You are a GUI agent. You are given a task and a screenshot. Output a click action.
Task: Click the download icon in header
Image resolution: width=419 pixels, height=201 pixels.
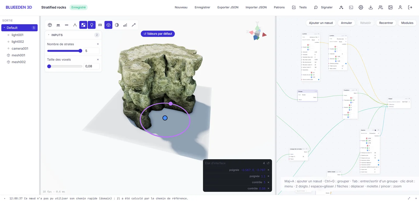click(x=371, y=7)
